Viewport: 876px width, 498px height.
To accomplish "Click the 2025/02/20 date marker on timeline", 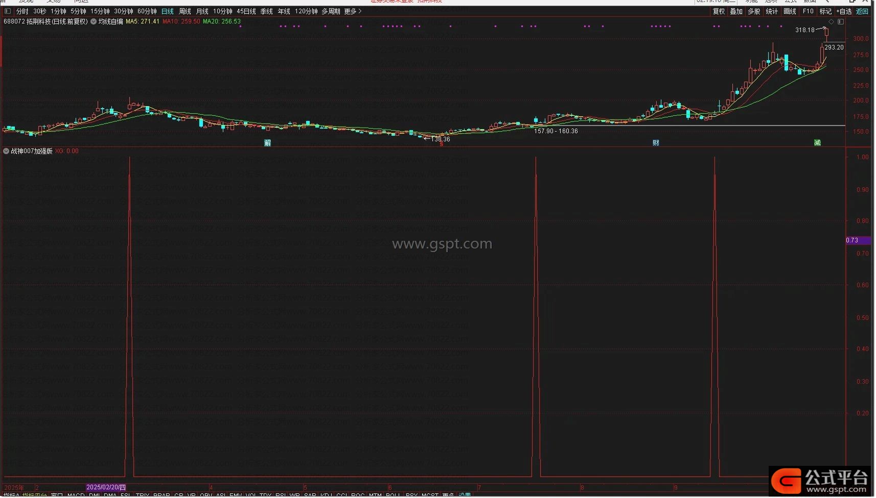I will (106, 488).
